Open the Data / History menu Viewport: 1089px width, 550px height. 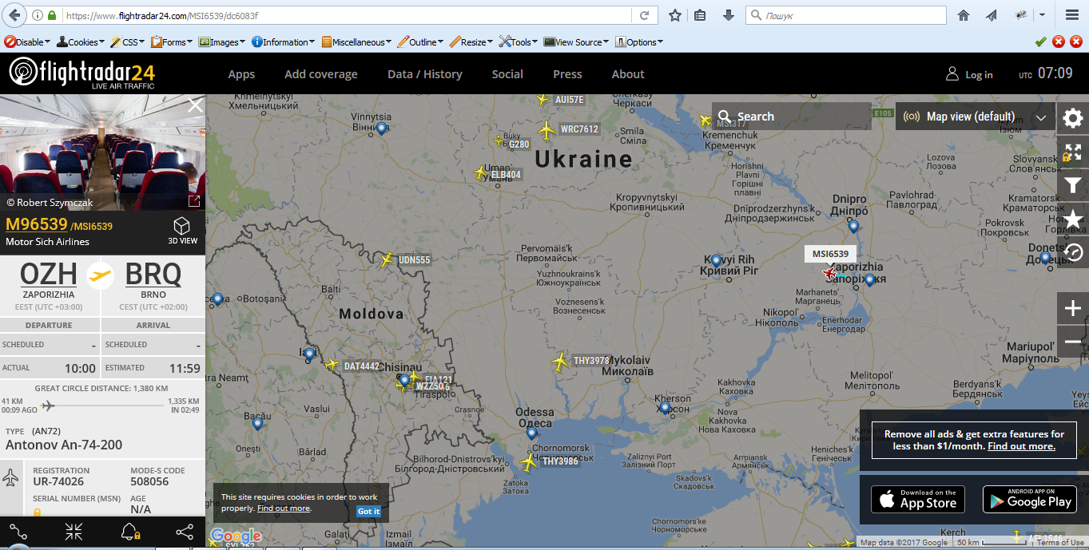click(x=424, y=74)
